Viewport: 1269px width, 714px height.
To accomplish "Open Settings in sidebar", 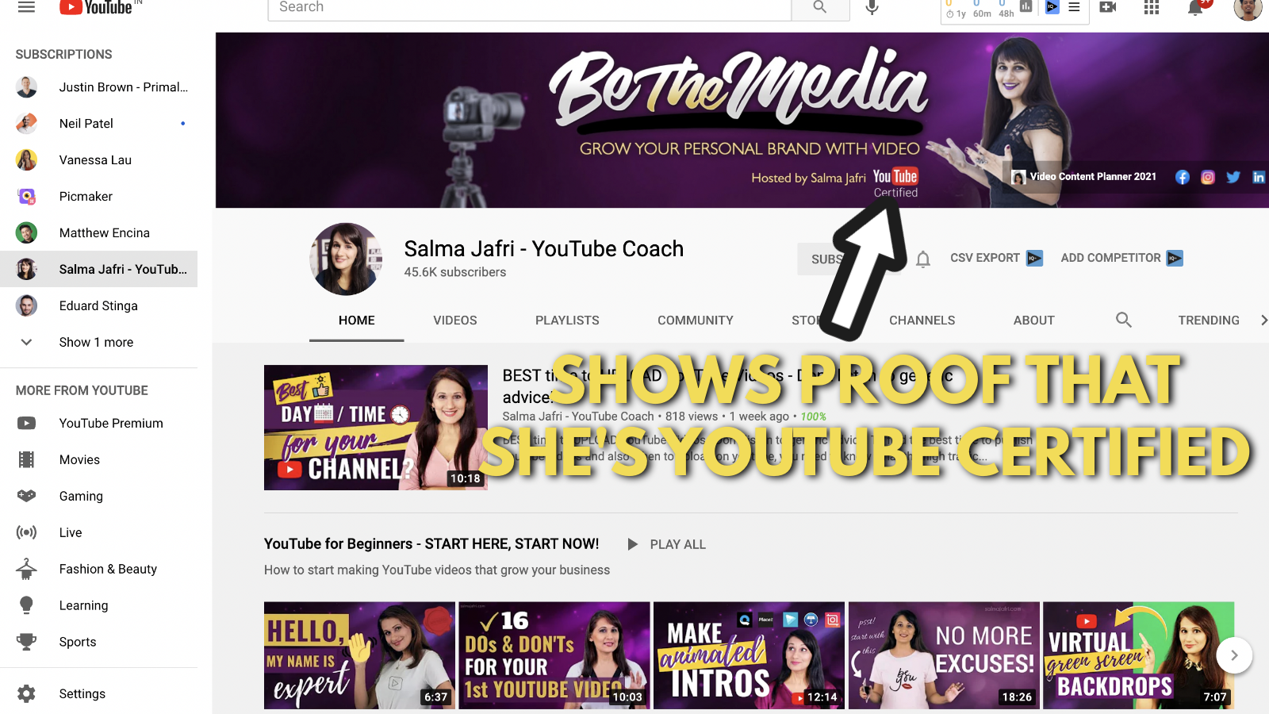I will 98,694.
